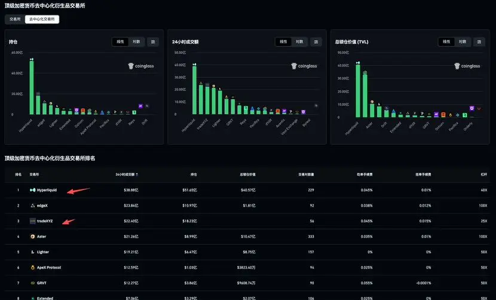Image resolution: width=496 pixels, height=300 pixels.
Task: Click list view icon on 总锁仓价值 (TVL) chart
Action: [x=479, y=42]
